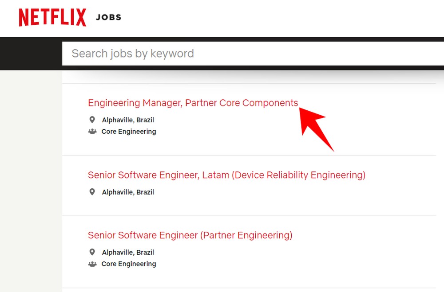Click Core Engineering under Engineering Manager
This screenshot has width=444, height=292.
[x=129, y=131]
